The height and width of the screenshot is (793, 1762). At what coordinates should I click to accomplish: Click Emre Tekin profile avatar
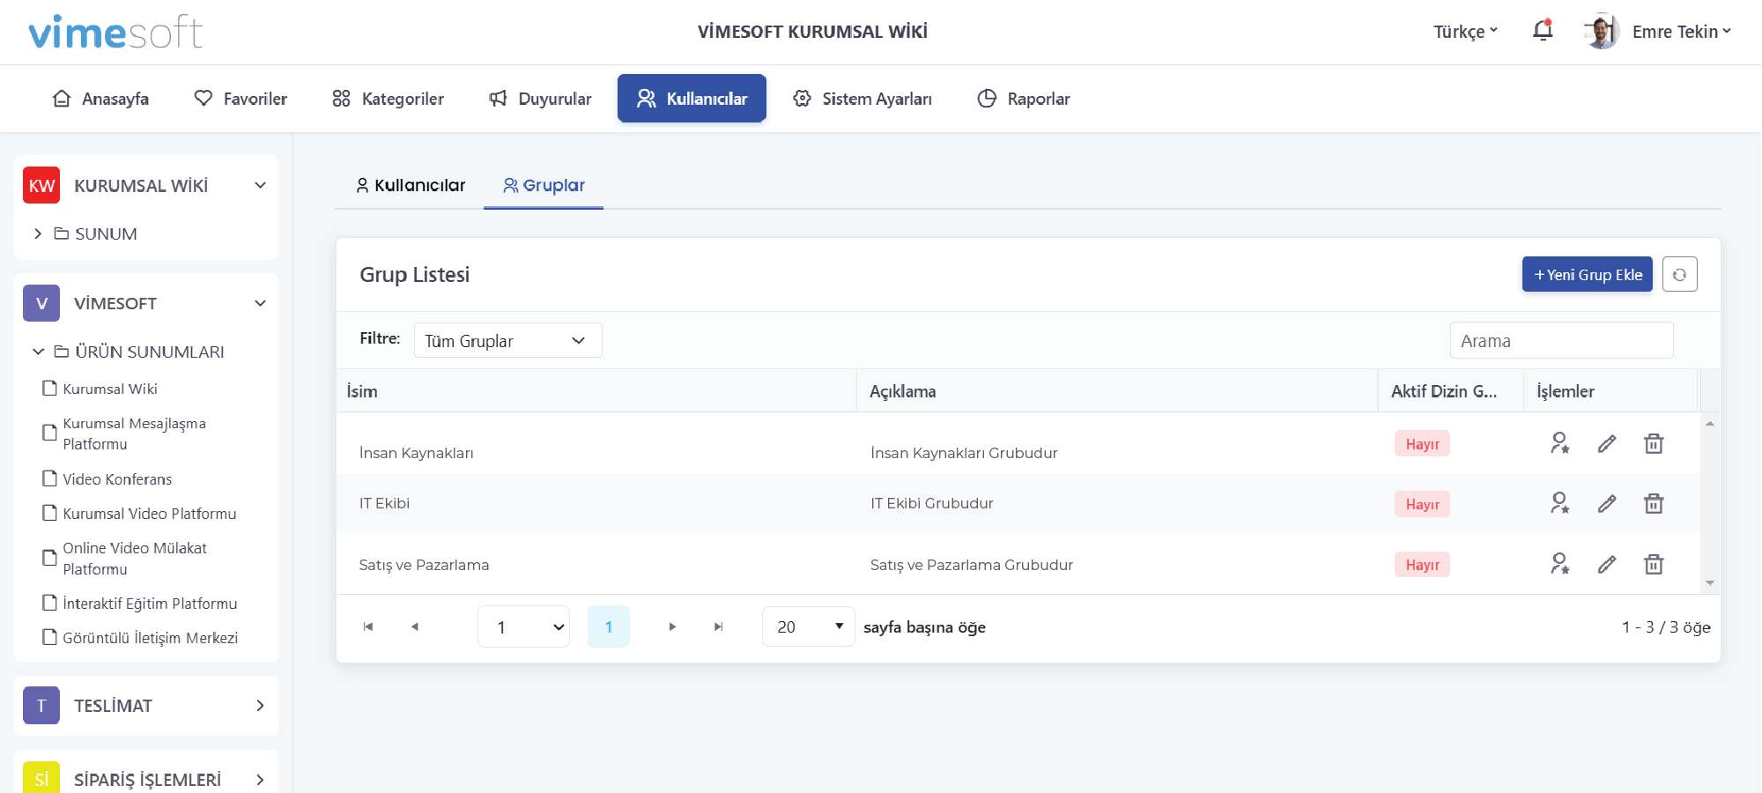[x=1602, y=31]
